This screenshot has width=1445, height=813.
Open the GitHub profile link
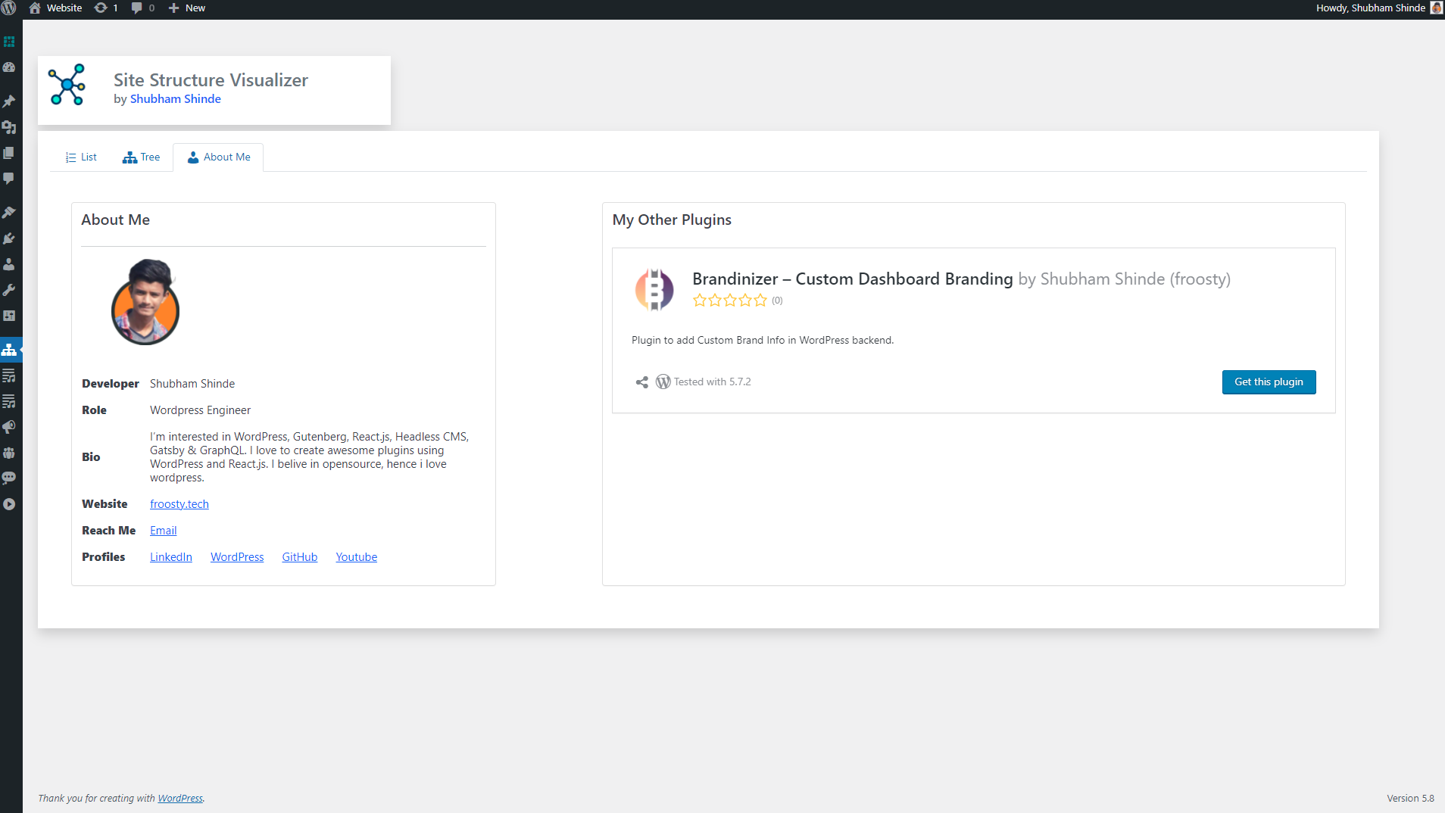coord(300,557)
